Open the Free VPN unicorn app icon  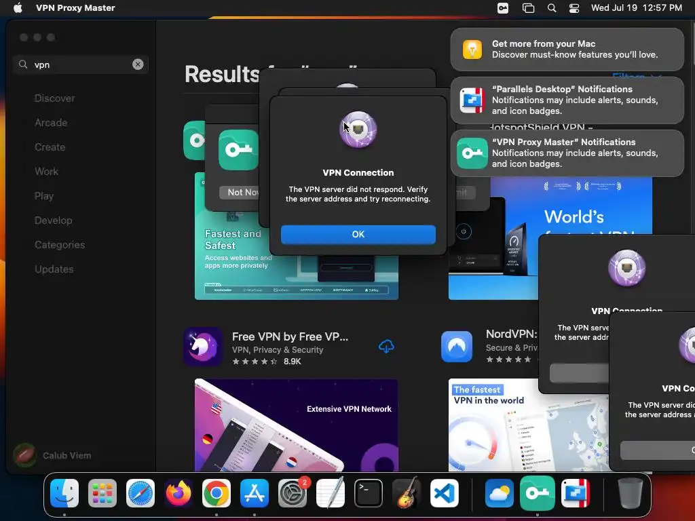click(x=203, y=347)
